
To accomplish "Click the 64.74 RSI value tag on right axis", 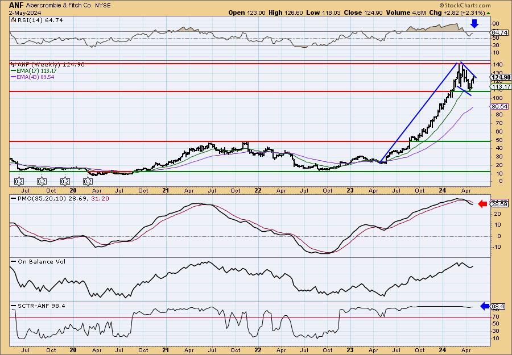I will [x=499, y=32].
